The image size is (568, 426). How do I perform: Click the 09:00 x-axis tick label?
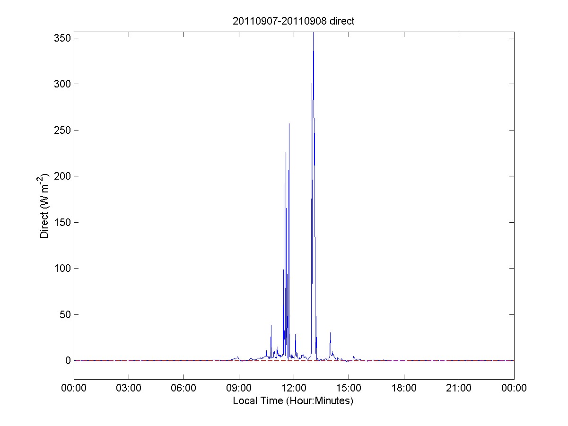[x=239, y=388]
